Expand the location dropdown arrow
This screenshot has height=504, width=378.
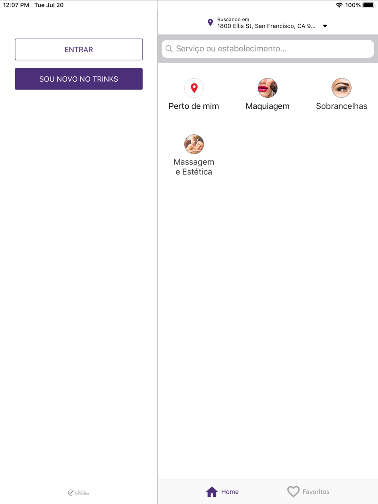point(325,26)
